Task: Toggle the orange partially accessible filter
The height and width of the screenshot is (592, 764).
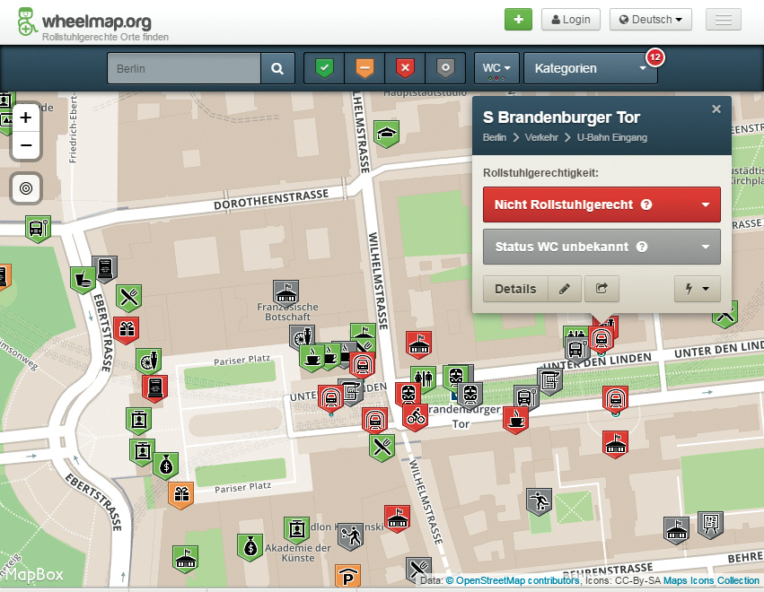Action: (x=364, y=68)
